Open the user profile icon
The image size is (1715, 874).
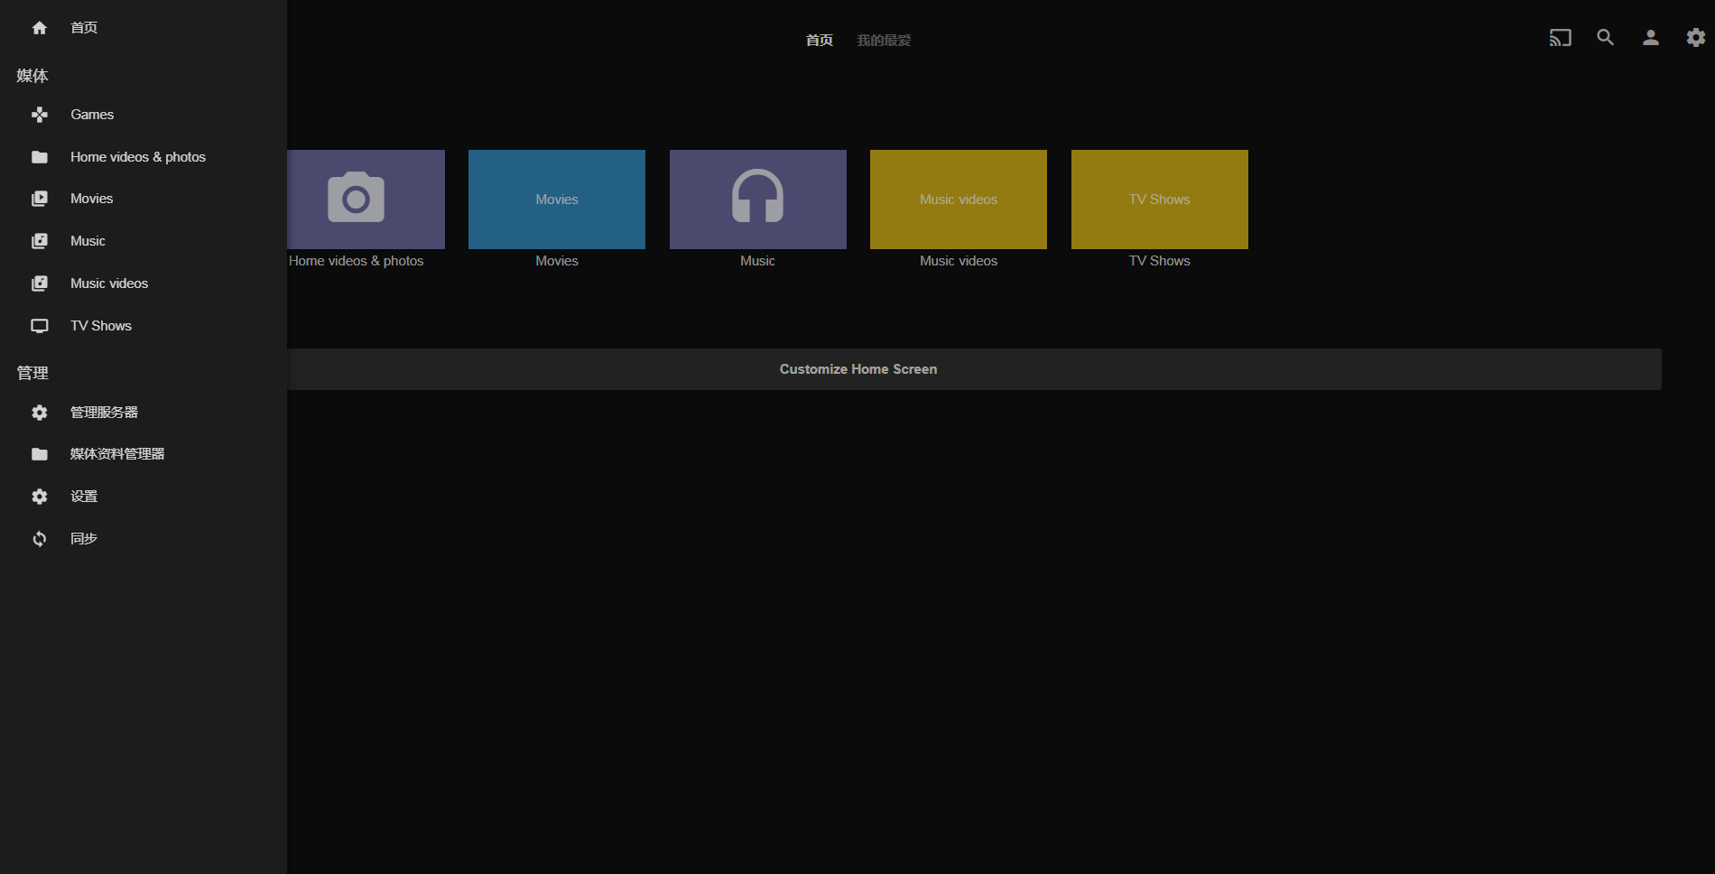[x=1651, y=38]
